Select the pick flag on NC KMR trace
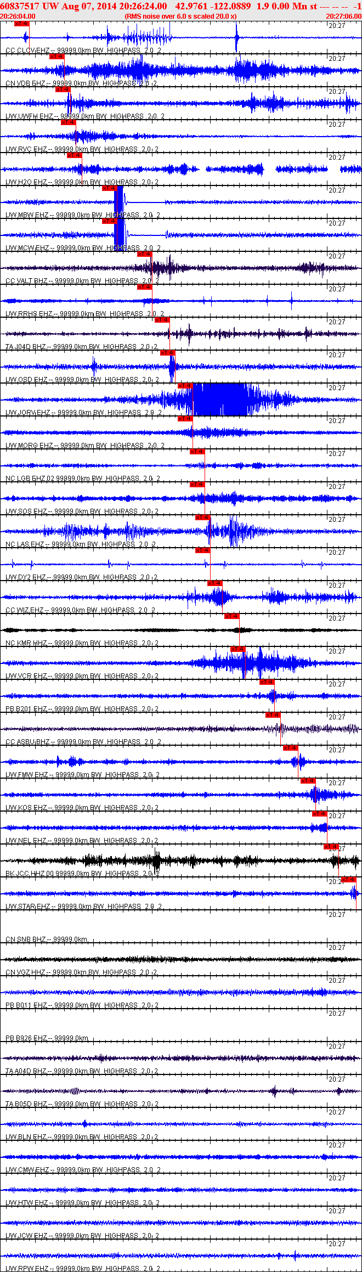 point(233,616)
